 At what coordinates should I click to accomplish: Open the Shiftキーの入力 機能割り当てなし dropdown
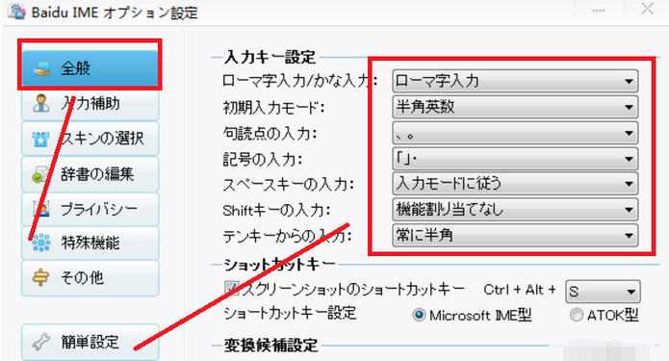click(515, 210)
